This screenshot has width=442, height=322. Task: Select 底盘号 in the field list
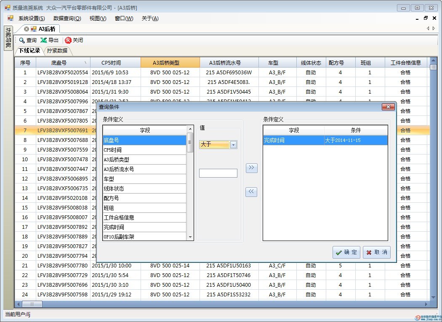click(144, 140)
